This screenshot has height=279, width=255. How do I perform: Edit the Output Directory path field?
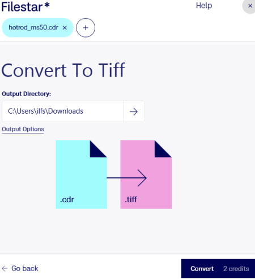pos(63,111)
